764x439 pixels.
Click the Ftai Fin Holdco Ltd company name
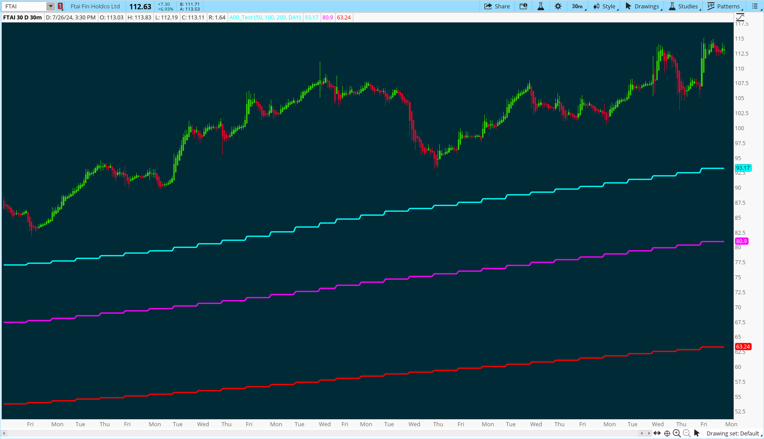(x=95, y=6)
